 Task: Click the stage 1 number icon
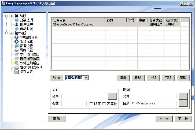coord(12,16)
